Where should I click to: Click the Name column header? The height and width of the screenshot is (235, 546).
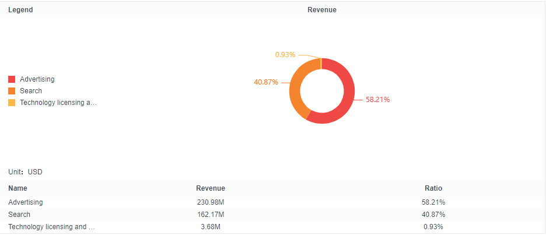coord(17,188)
